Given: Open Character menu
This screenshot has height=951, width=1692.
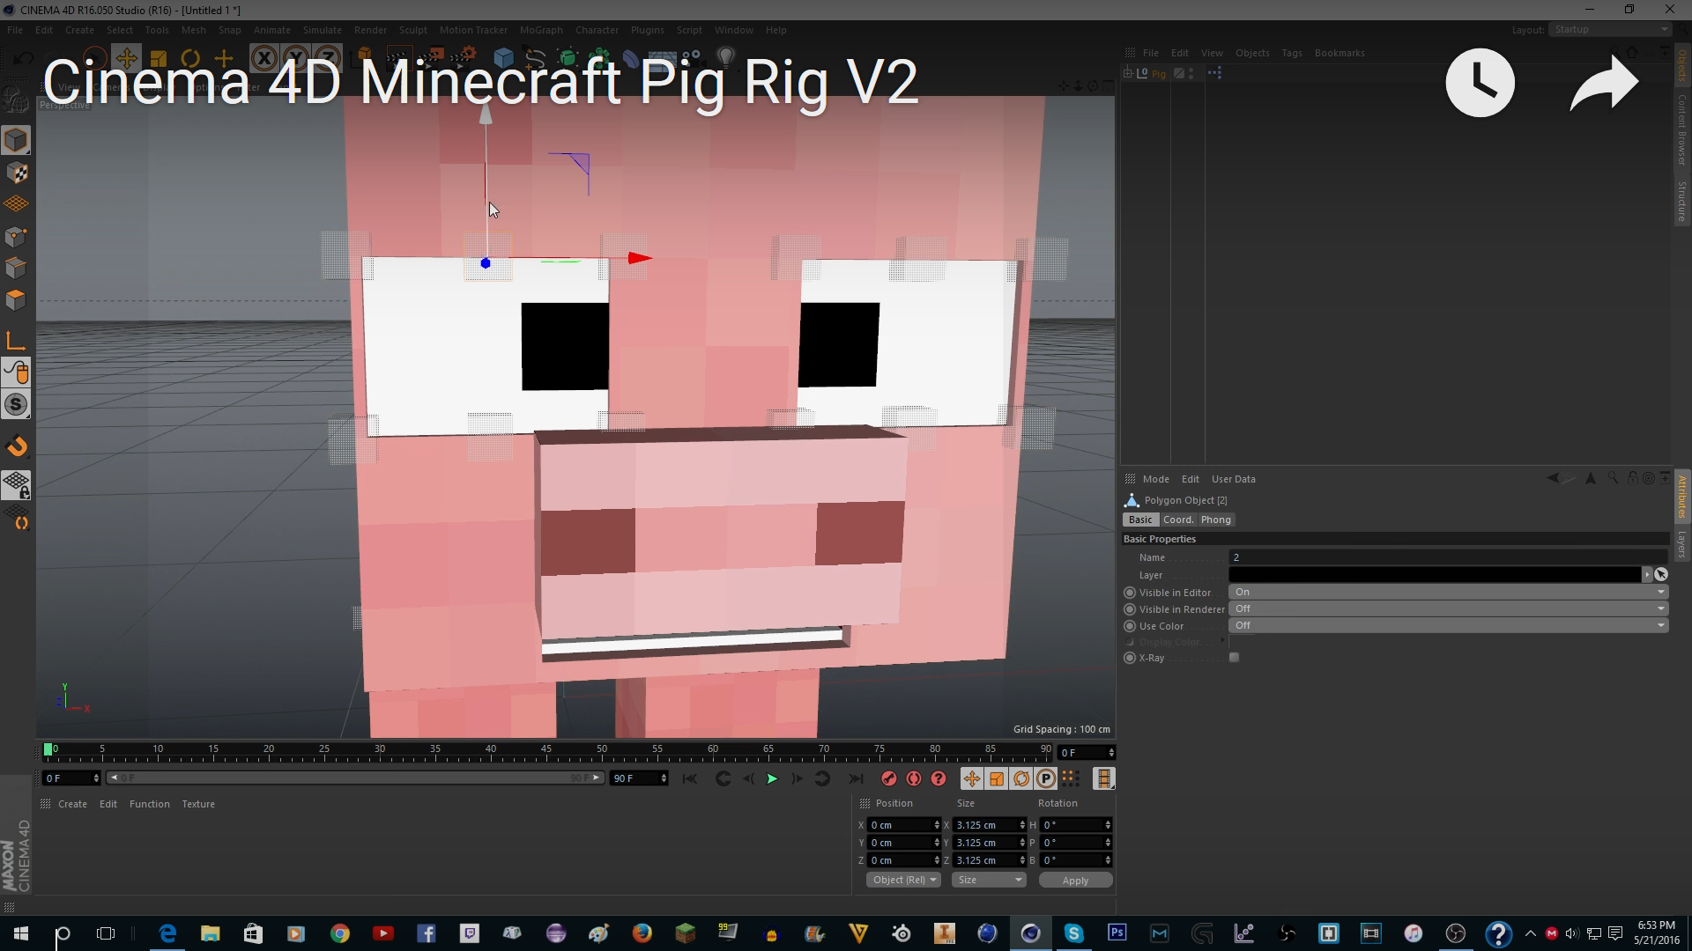Looking at the screenshot, I should click(597, 30).
